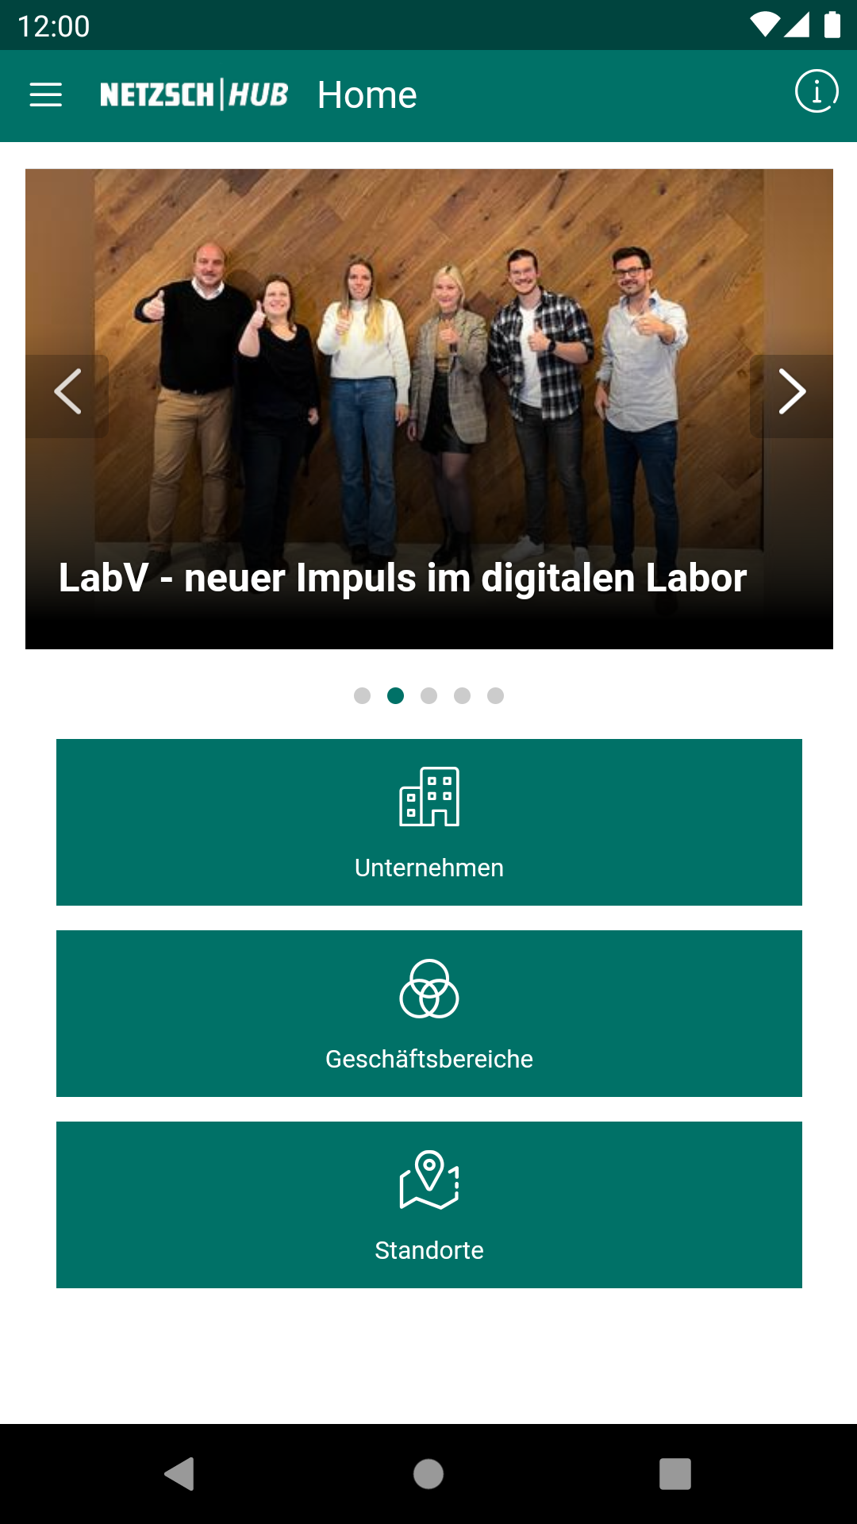Tap the Android back navigation button
This screenshot has height=1524, width=857.
point(180,1474)
